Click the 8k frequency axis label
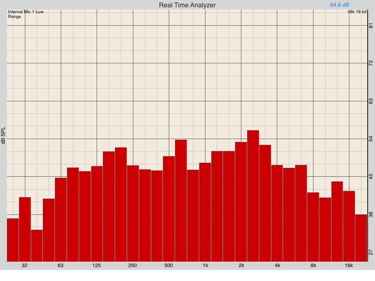Viewport: 375px width, 281px height. click(x=313, y=265)
